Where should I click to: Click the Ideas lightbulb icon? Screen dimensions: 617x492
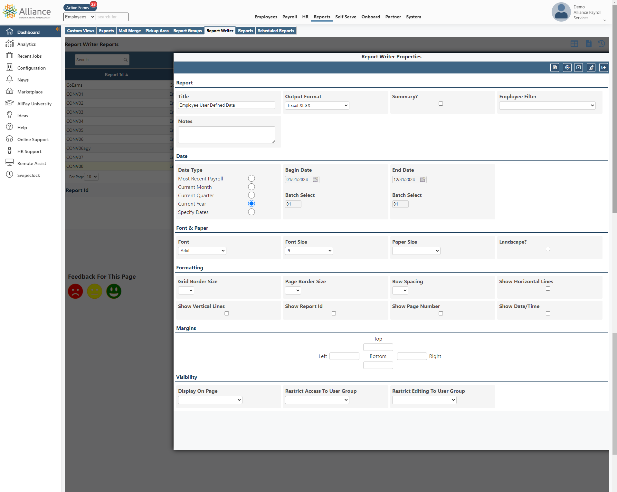[10, 115]
